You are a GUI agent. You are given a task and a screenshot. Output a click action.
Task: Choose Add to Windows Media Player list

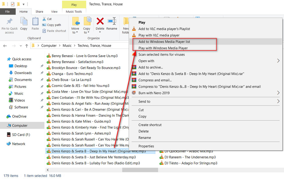164,42
